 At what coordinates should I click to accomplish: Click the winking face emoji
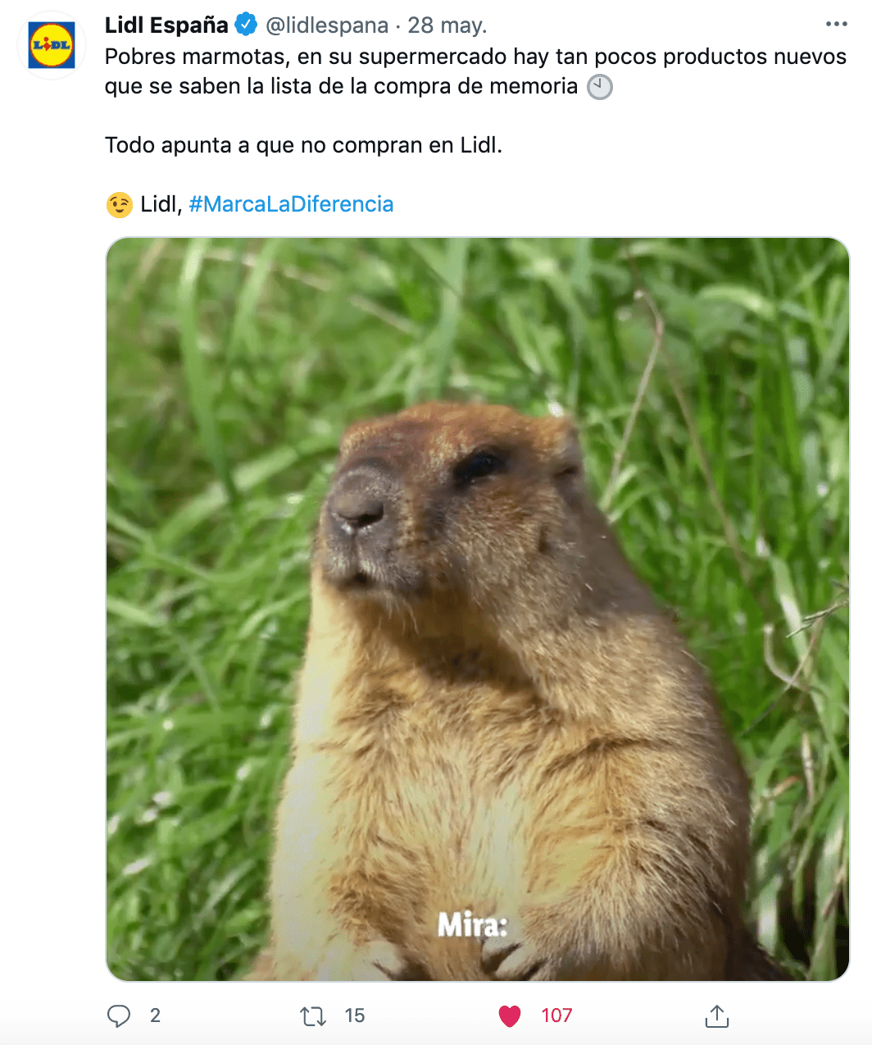119,204
